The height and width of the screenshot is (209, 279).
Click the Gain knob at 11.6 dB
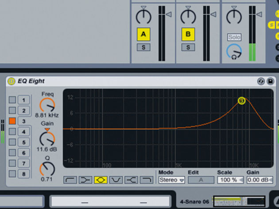click(x=47, y=139)
